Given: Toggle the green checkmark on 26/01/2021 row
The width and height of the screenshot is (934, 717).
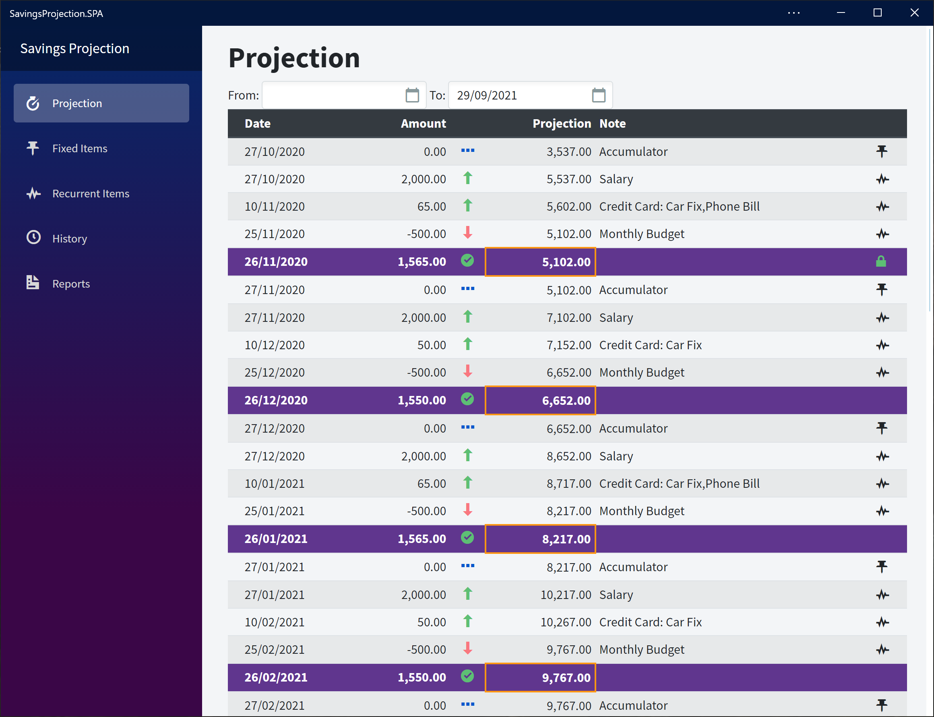Looking at the screenshot, I should coord(467,538).
